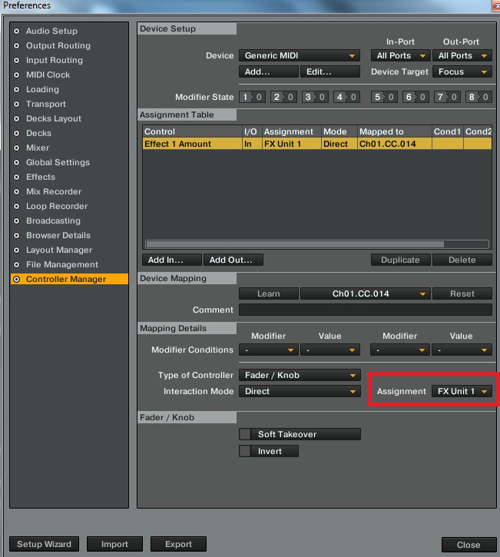Click the Assignment column header
Screen dimensions: 500x557
292,131
